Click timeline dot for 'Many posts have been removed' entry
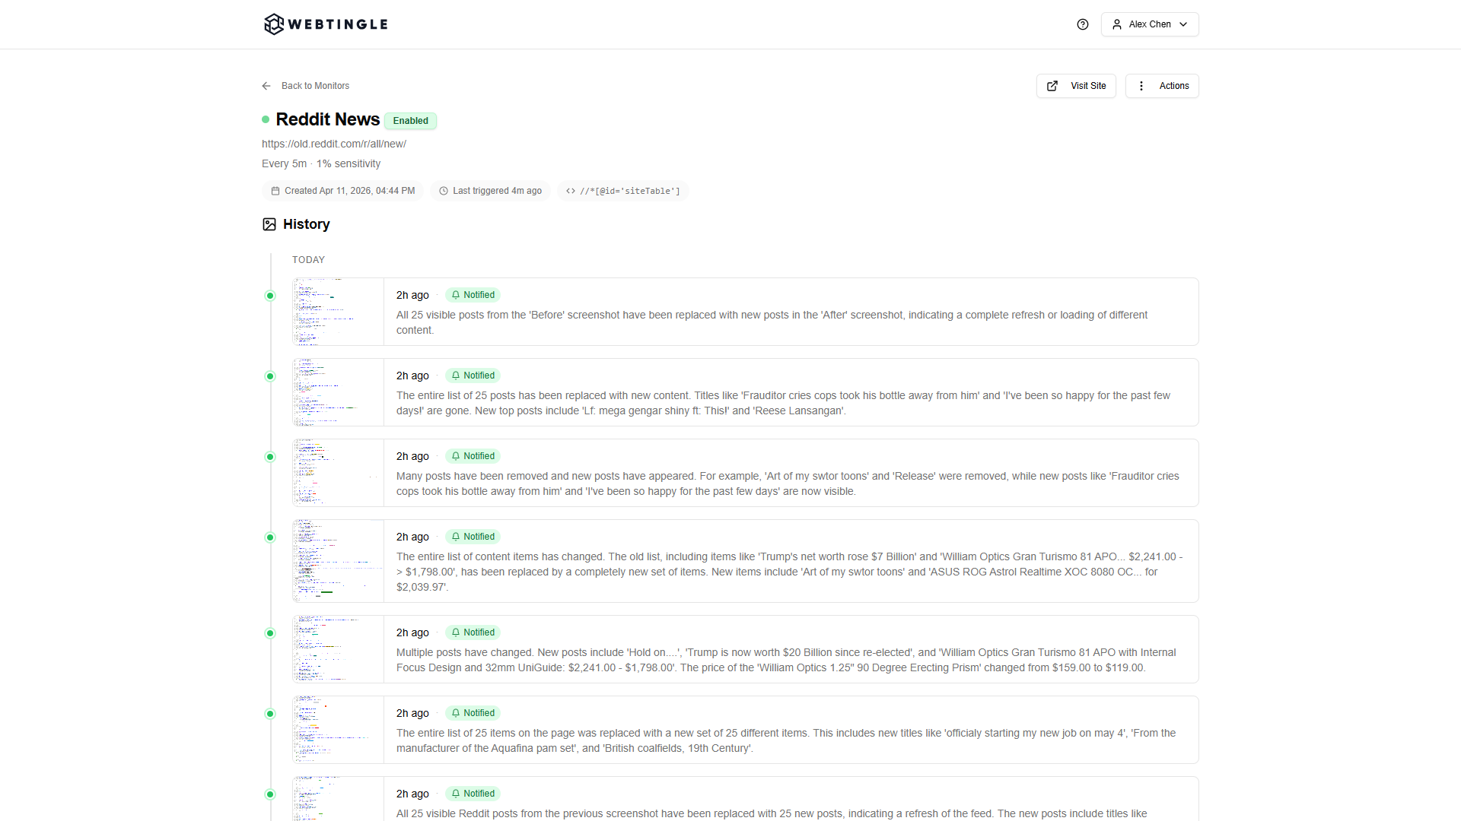The image size is (1461, 821). coord(270,457)
